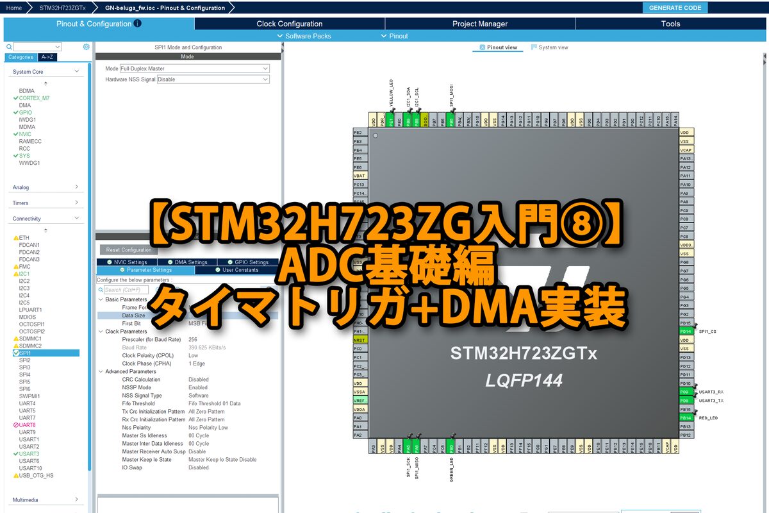
Task: Click the search magnifier icon in the peripheral panel
Action: click(8, 47)
